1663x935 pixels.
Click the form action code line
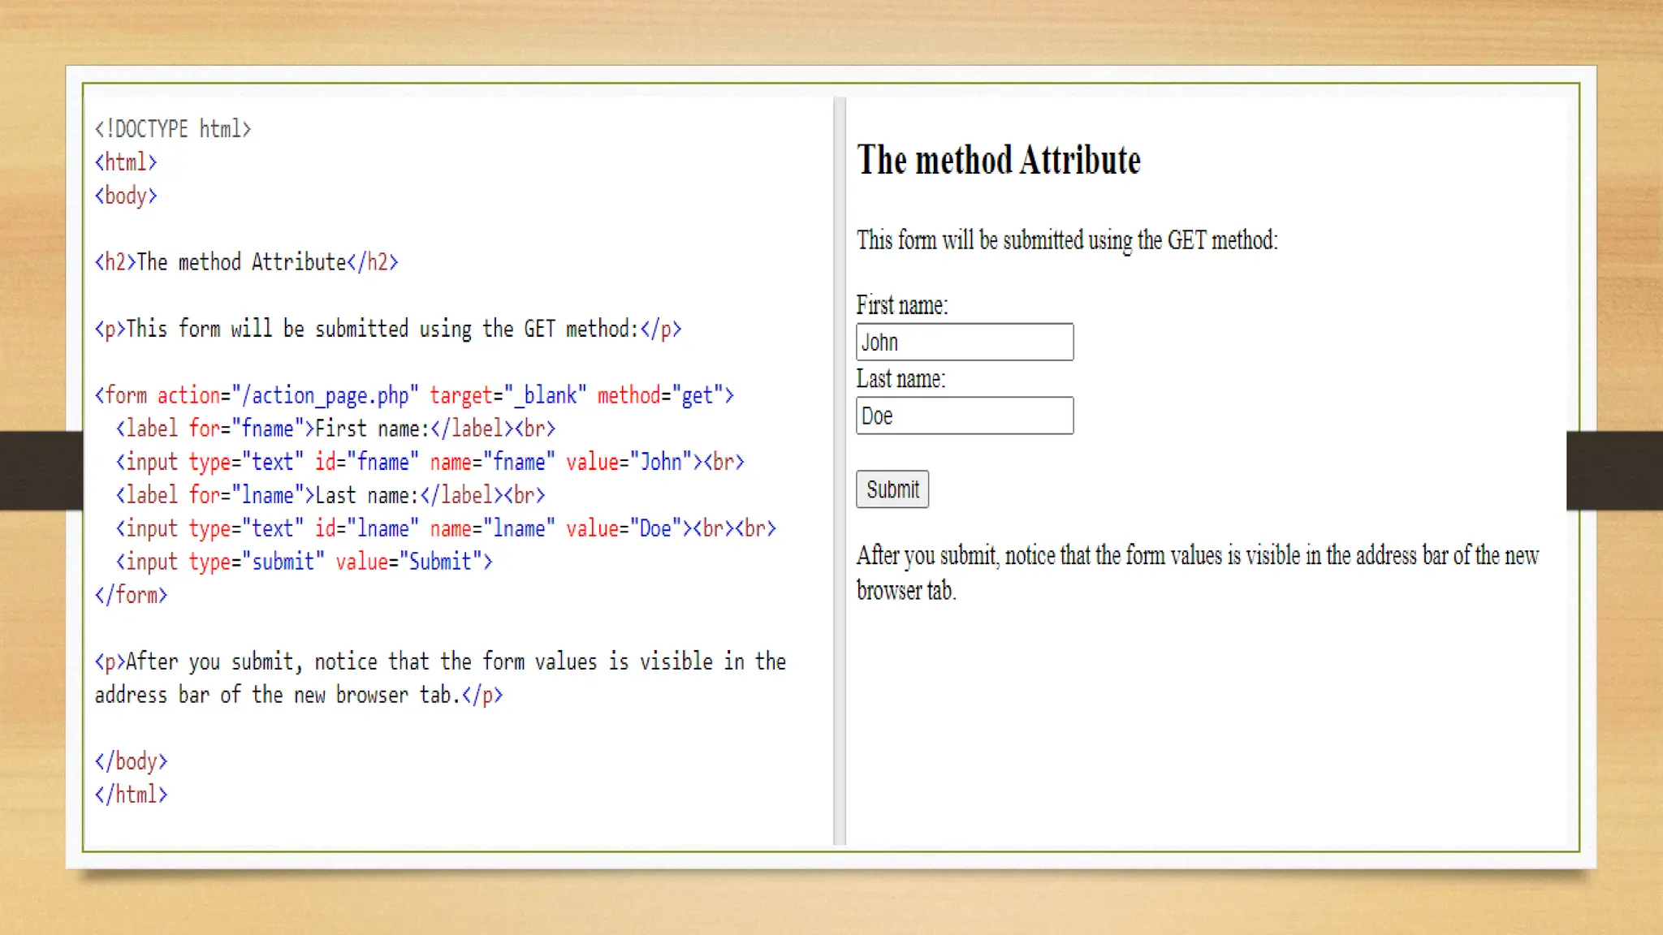(414, 395)
